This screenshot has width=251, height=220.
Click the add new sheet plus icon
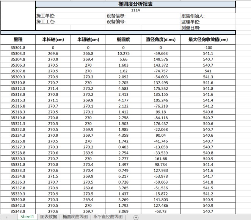pyautogui.click(x=136, y=217)
